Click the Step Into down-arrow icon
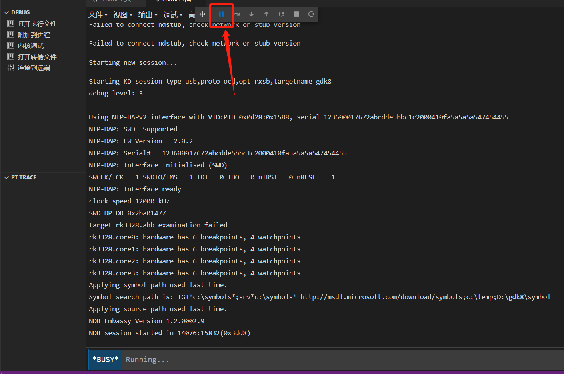Viewport: 564px width, 374px height. [251, 14]
